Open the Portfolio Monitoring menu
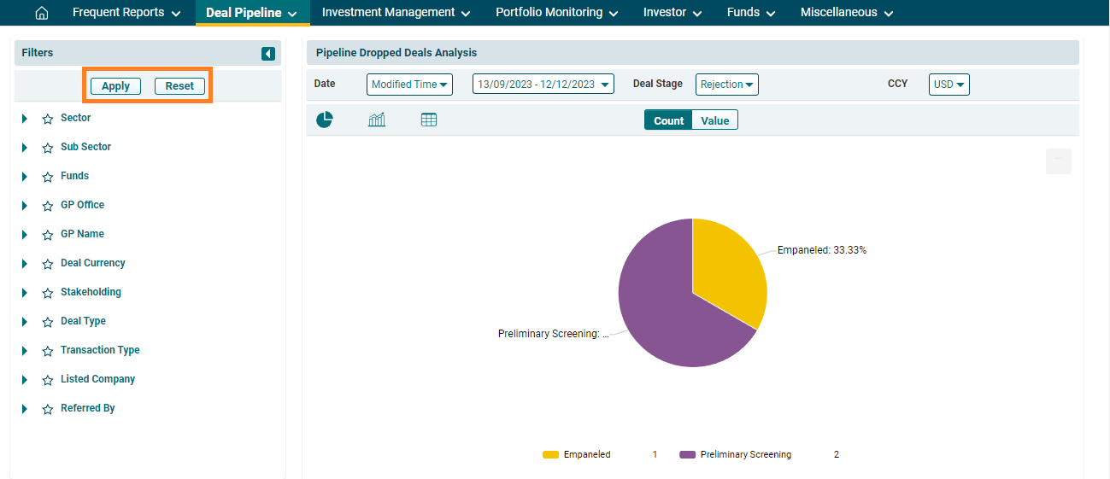Image resolution: width=1110 pixels, height=479 pixels. tap(556, 13)
